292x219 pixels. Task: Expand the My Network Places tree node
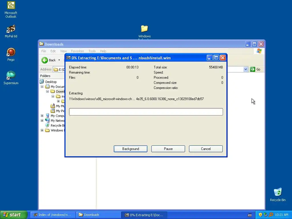coord(42,121)
